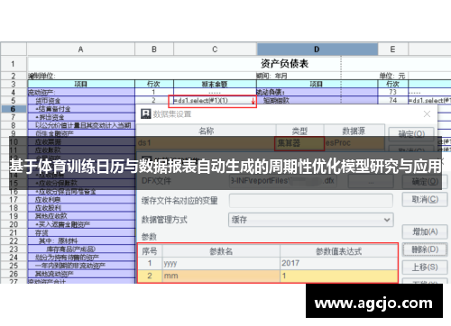Screen dimensions: 451x326
Task: Close the 数据集设置 dialog with X
Action: (x=427, y=113)
